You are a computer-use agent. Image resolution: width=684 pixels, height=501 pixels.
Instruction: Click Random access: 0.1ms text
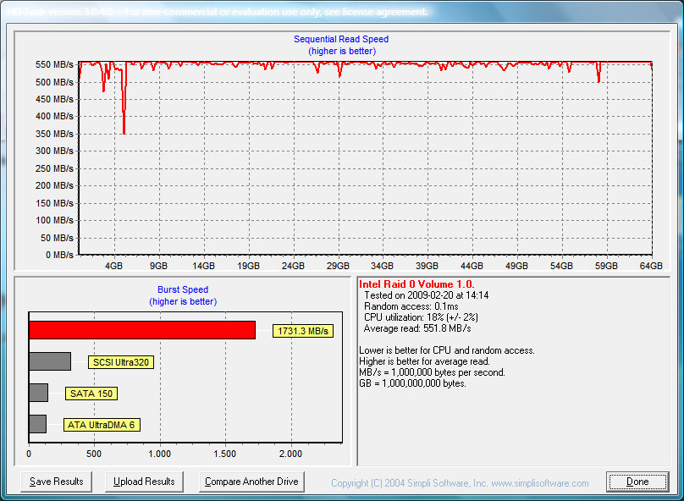pyautogui.click(x=411, y=306)
